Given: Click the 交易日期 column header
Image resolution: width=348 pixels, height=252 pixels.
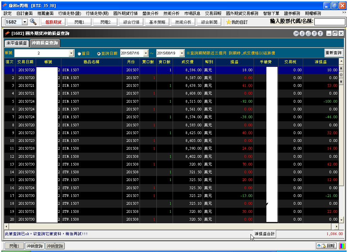Looking at the screenshot, I should 26,62.
